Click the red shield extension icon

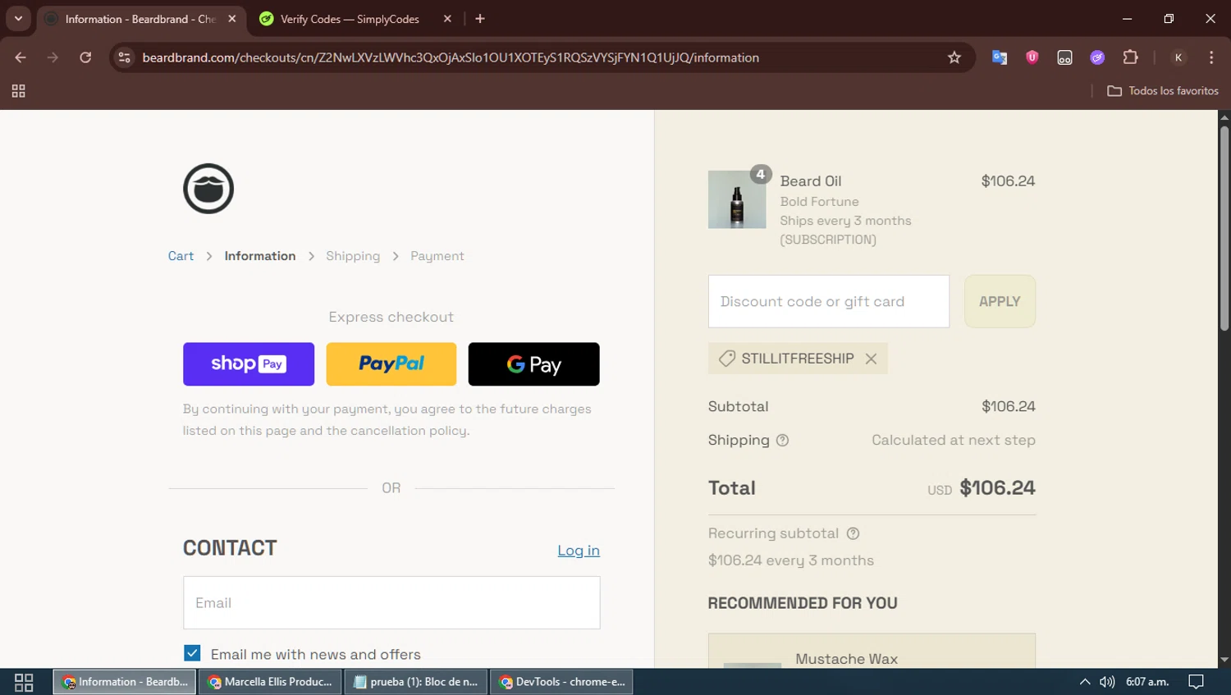pos(1032,57)
